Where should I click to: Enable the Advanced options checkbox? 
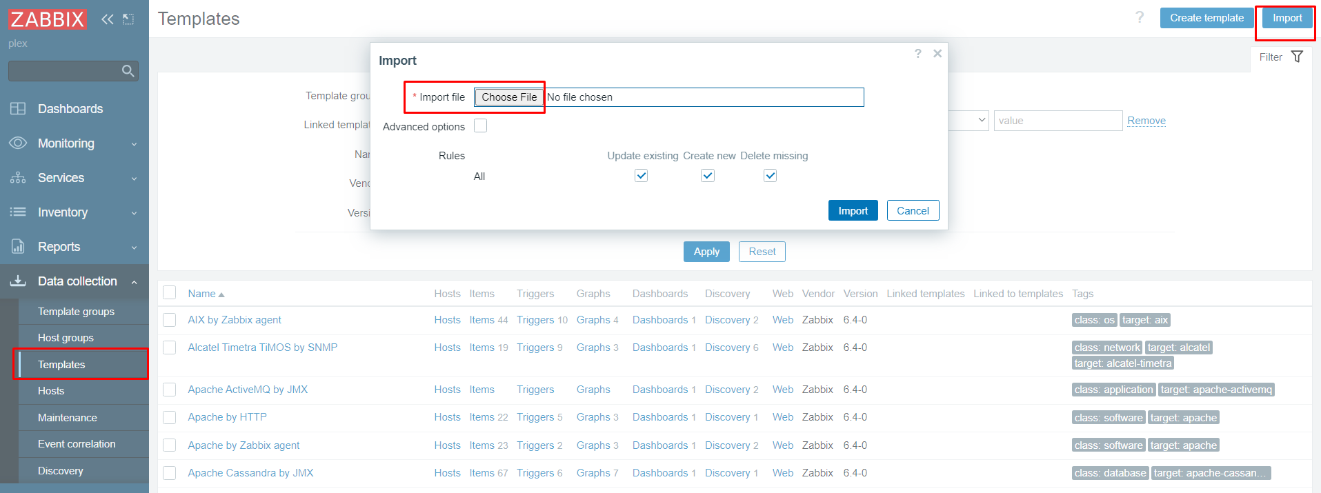click(x=481, y=126)
